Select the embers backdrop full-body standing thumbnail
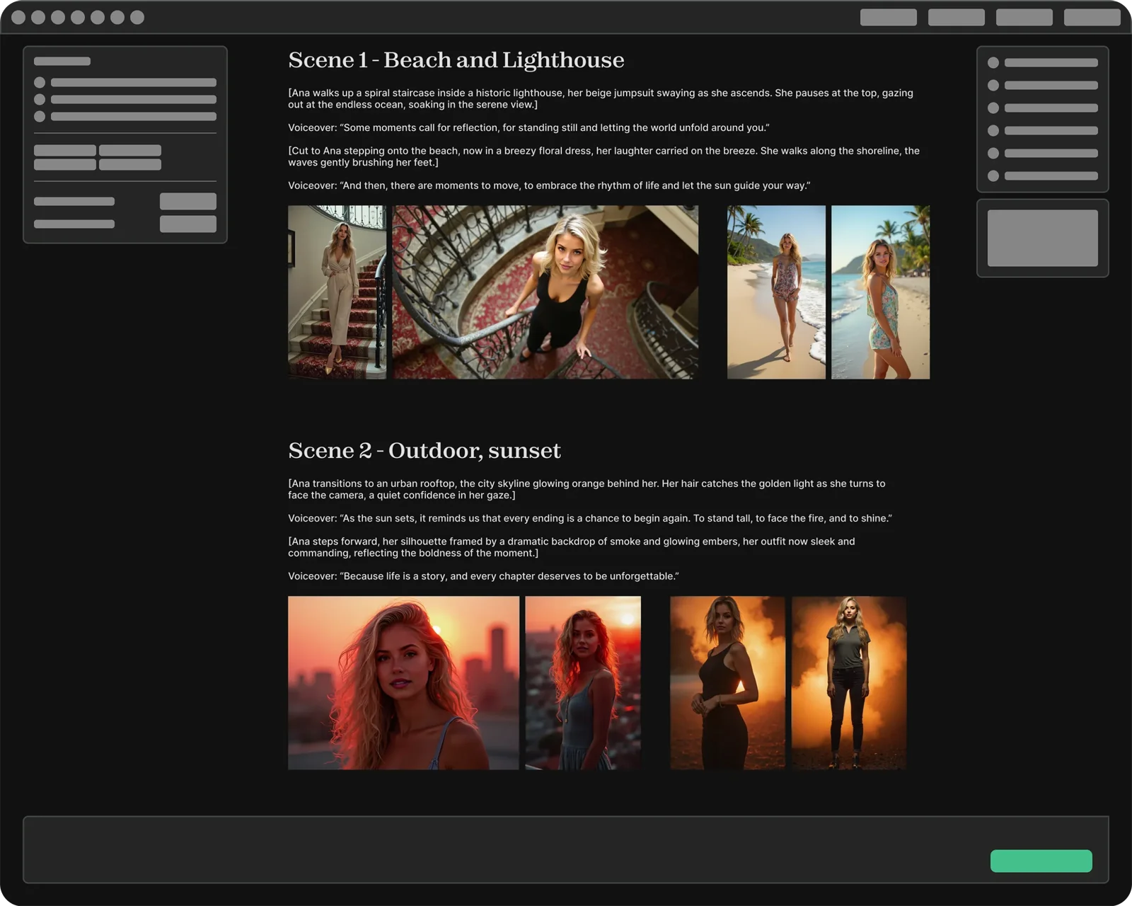The height and width of the screenshot is (906, 1132). (x=848, y=683)
